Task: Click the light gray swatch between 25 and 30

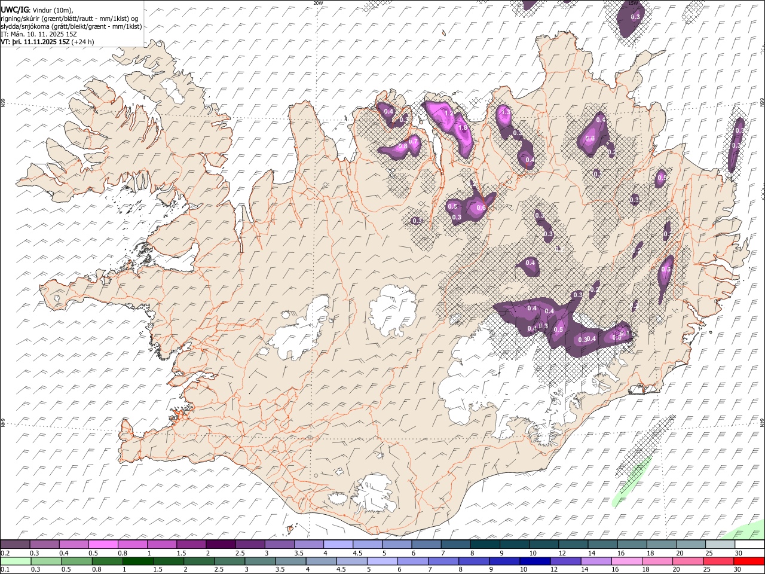Action: [x=720, y=544]
